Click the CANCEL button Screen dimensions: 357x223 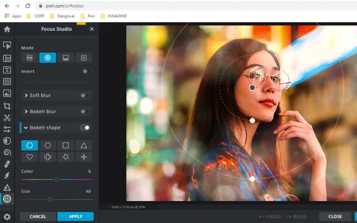38,217
